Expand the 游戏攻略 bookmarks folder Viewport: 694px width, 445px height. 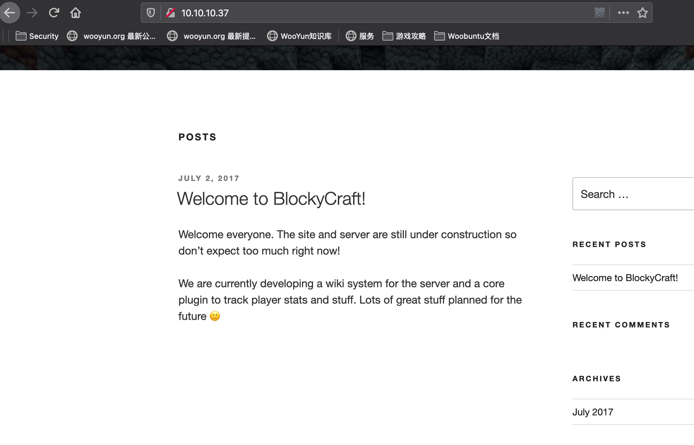tap(404, 36)
